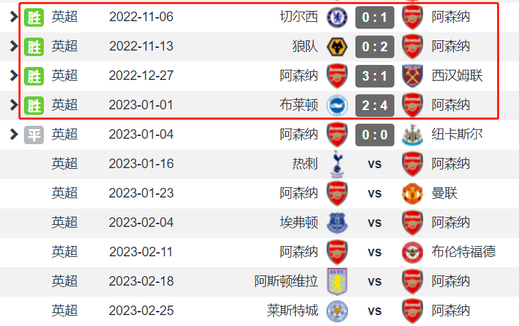
Task: Click the green 胜 badge for 2022-12-27
Action: coord(34,76)
